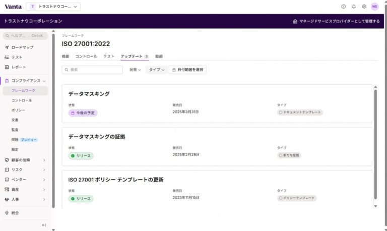Open フレームワーク in the sidebar
This screenshot has height=231, width=387.
tap(25, 90)
